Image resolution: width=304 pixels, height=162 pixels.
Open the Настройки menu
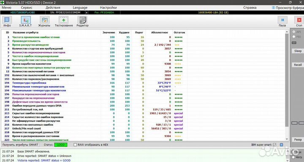point(108,8)
